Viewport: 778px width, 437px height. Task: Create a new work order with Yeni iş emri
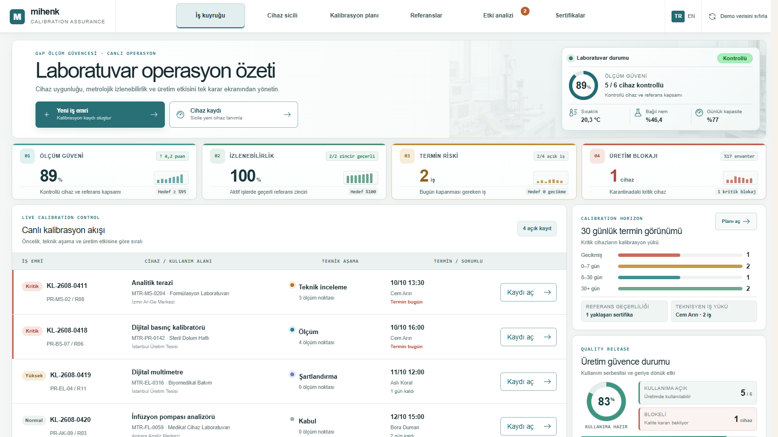point(100,115)
